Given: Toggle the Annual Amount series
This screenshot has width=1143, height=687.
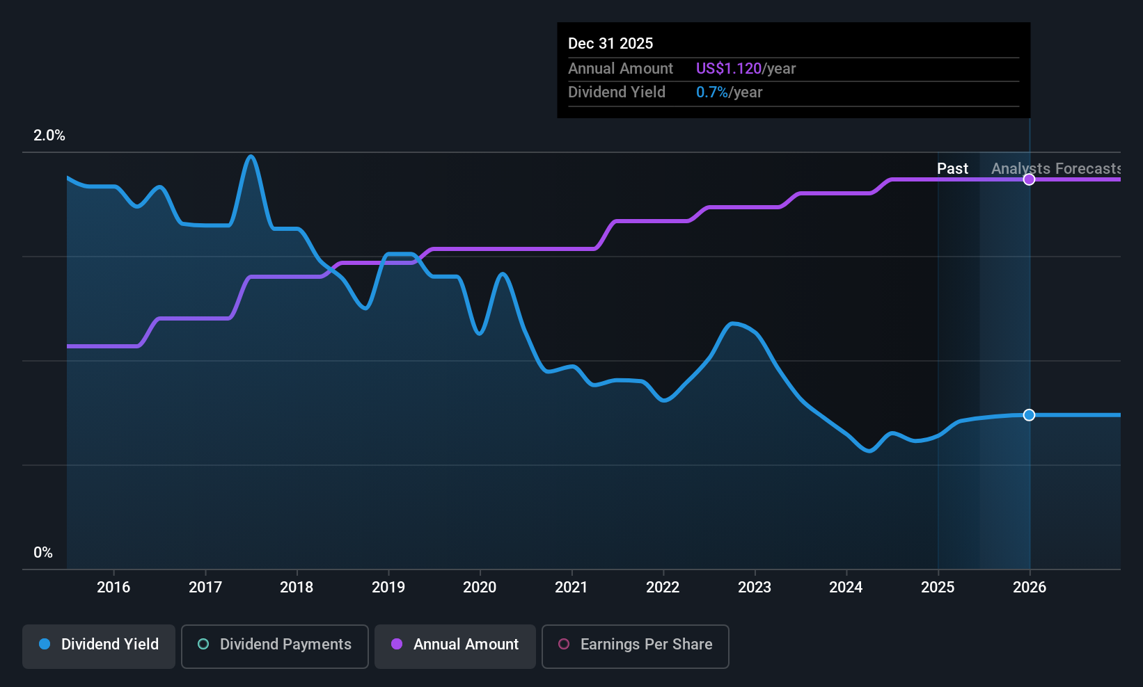Looking at the screenshot, I should pos(455,646).
